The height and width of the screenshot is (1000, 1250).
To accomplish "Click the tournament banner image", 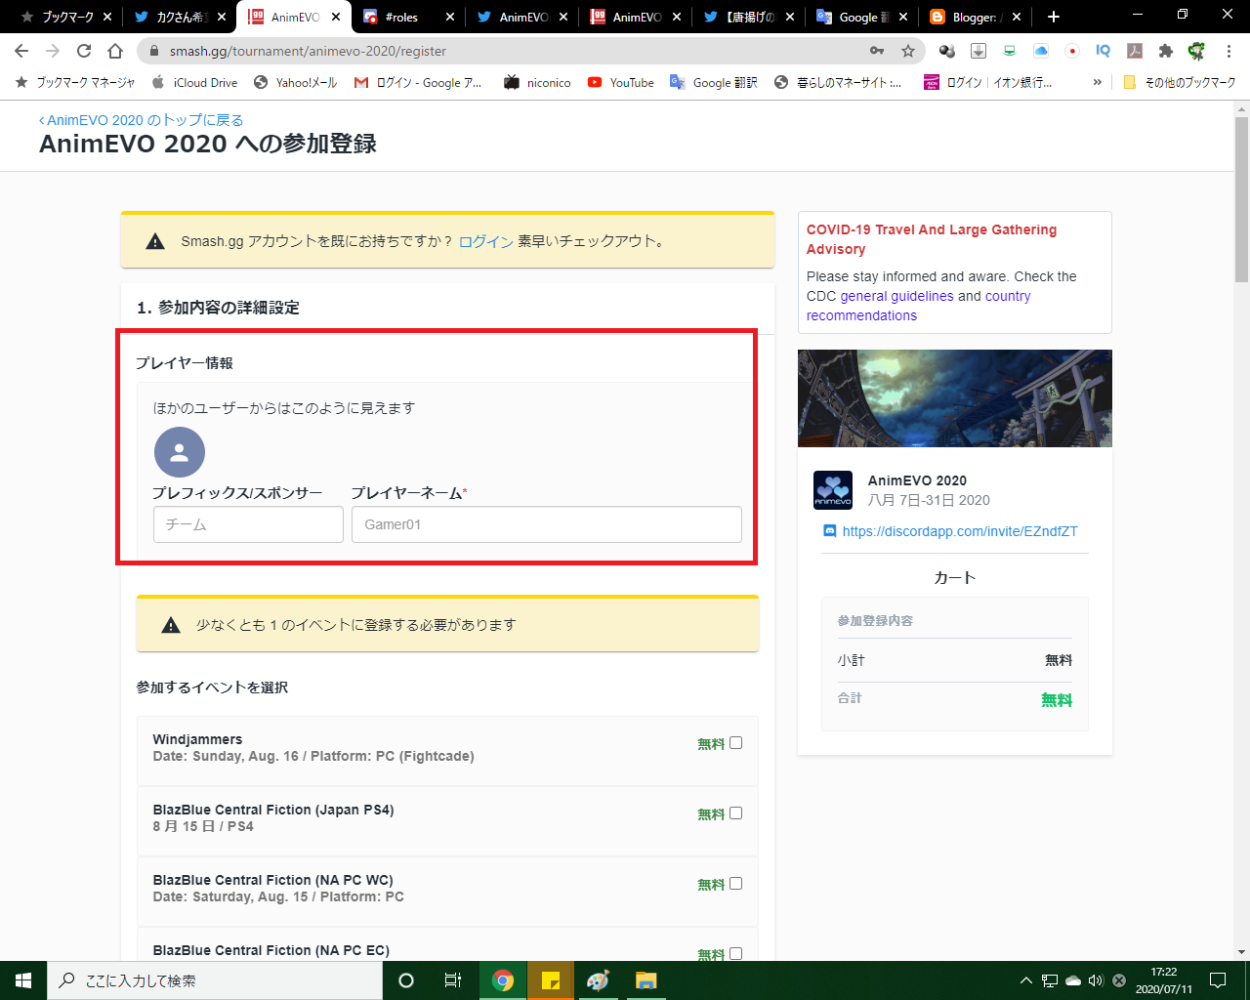I will [955, 398].
